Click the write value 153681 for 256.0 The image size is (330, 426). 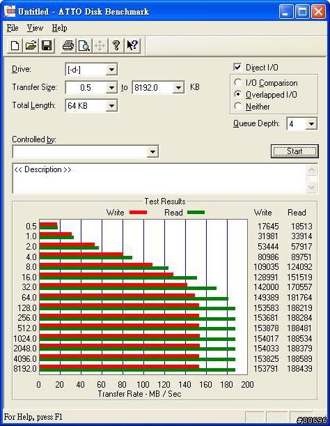click(x=266, y=318)
